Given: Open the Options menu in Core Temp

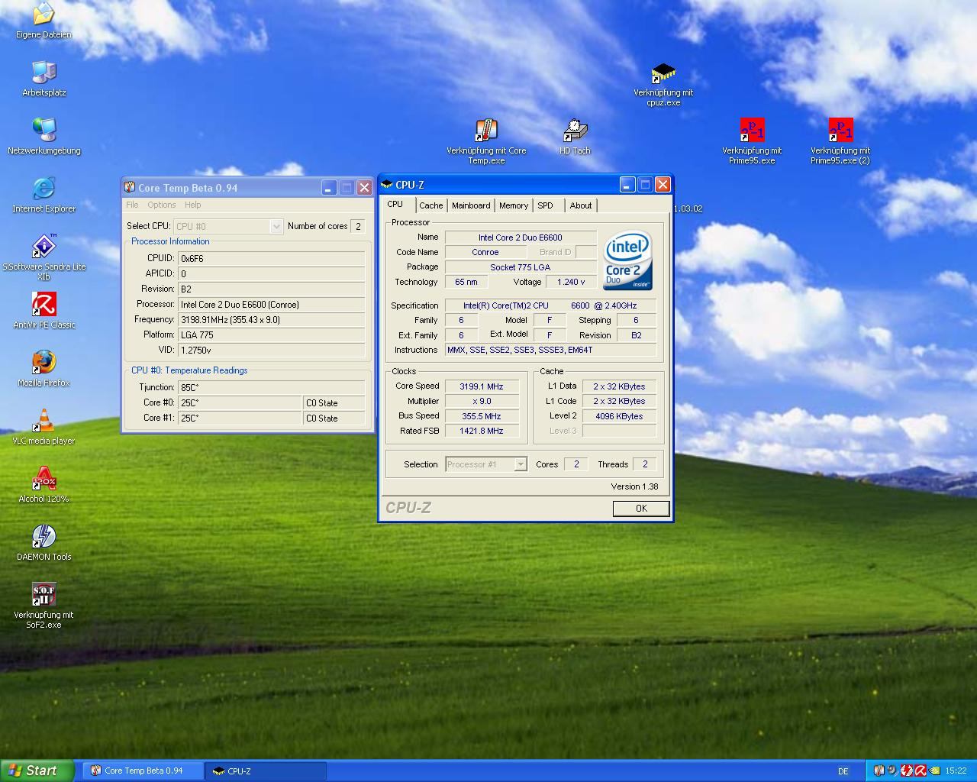Looking at the screenshot, I should (x=162, y=205).
